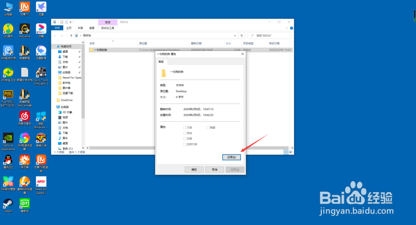This screenshot has width=416, height=225.
Task: Select the 常规 tab in properties dialog
Action: 161,62
